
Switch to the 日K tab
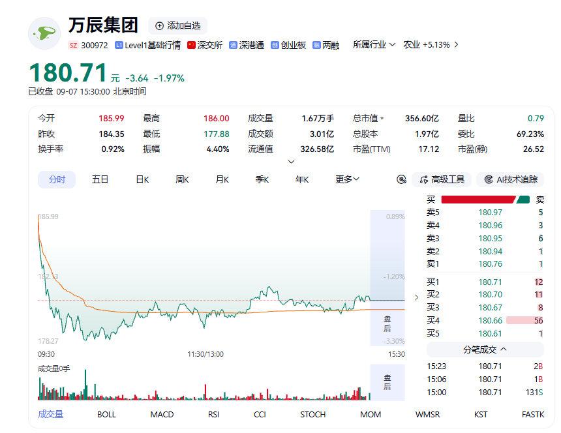(x=142, y=179)
